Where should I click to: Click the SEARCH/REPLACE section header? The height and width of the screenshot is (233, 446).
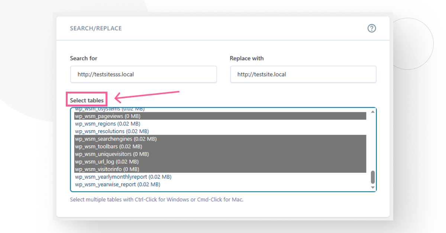pos(96,28)
